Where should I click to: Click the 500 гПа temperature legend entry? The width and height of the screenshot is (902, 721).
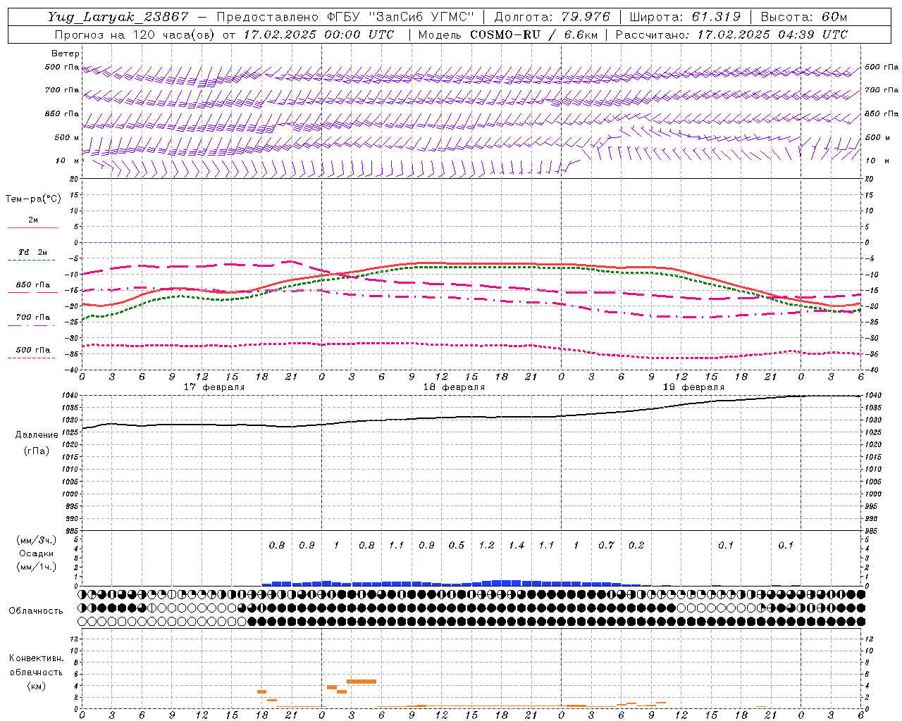[33, 350]
